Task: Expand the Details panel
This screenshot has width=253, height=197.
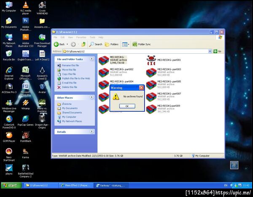Action: pos(92,131)
